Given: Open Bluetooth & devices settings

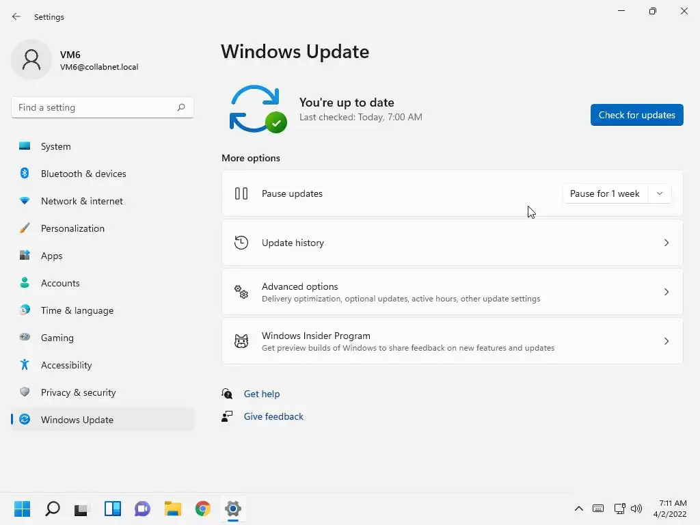Looking at the screenshot, I should (x=103, y=174).
